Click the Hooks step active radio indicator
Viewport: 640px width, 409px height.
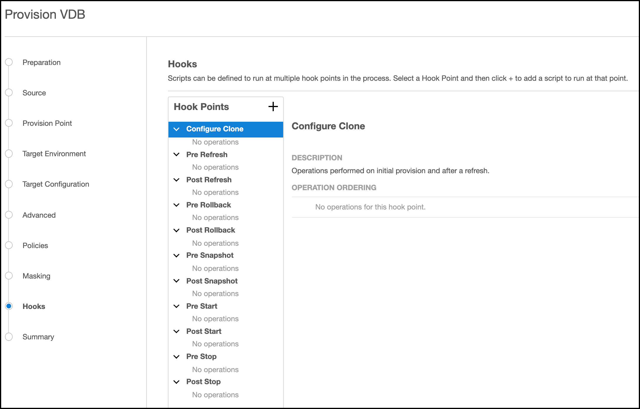tap(9, 306)
